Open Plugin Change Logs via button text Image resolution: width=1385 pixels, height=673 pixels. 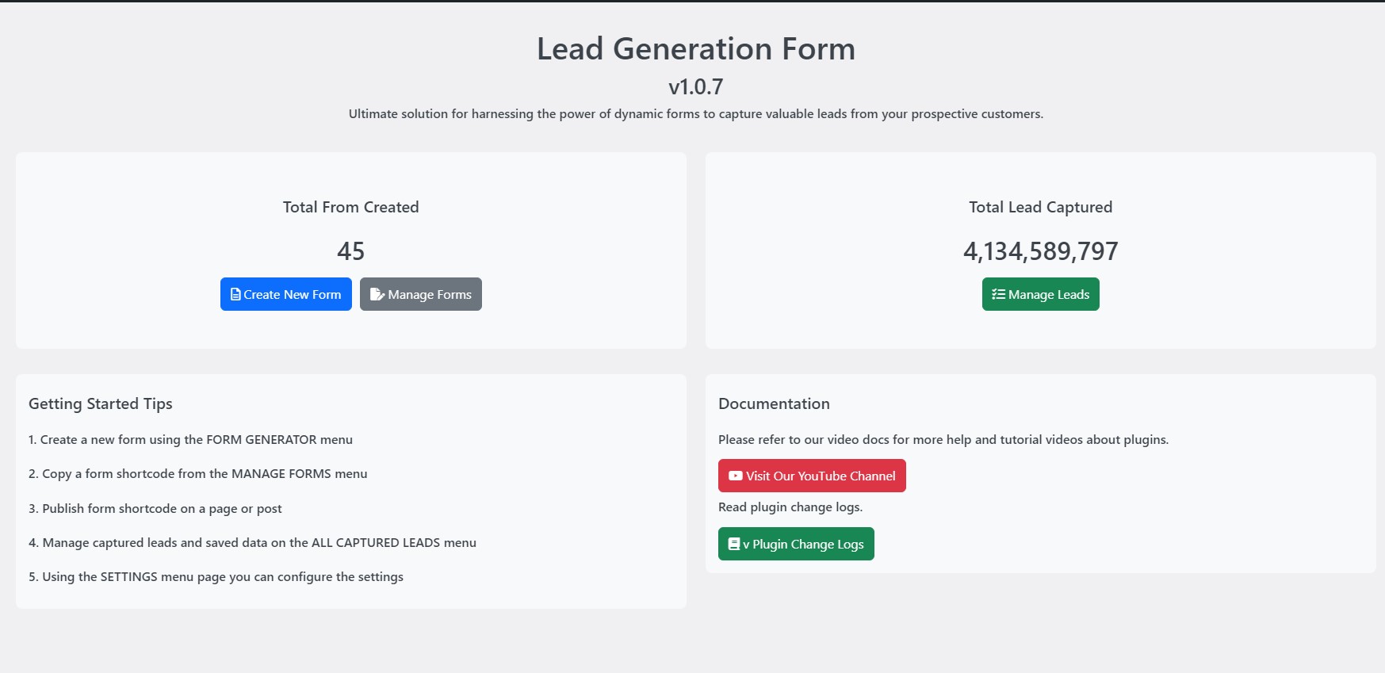(x=808, y=545)
